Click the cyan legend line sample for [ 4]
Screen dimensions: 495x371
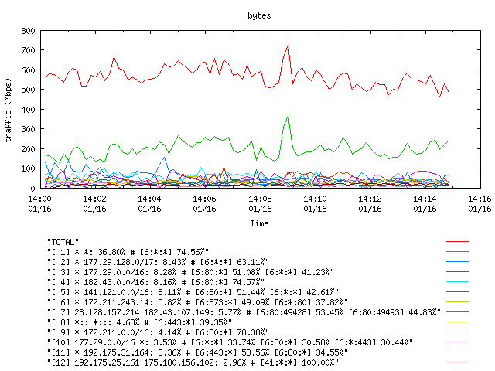pos(457,281)
